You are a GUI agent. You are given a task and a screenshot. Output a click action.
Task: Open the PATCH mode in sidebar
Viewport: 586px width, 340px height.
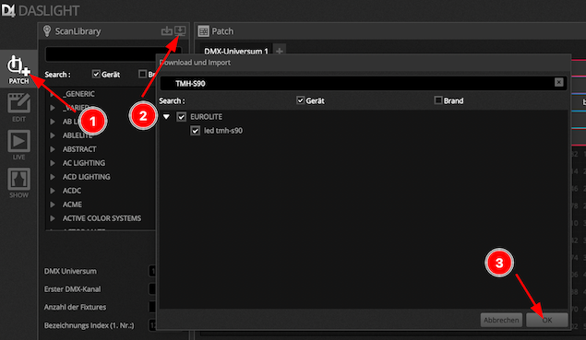click(x=18, y=69)
